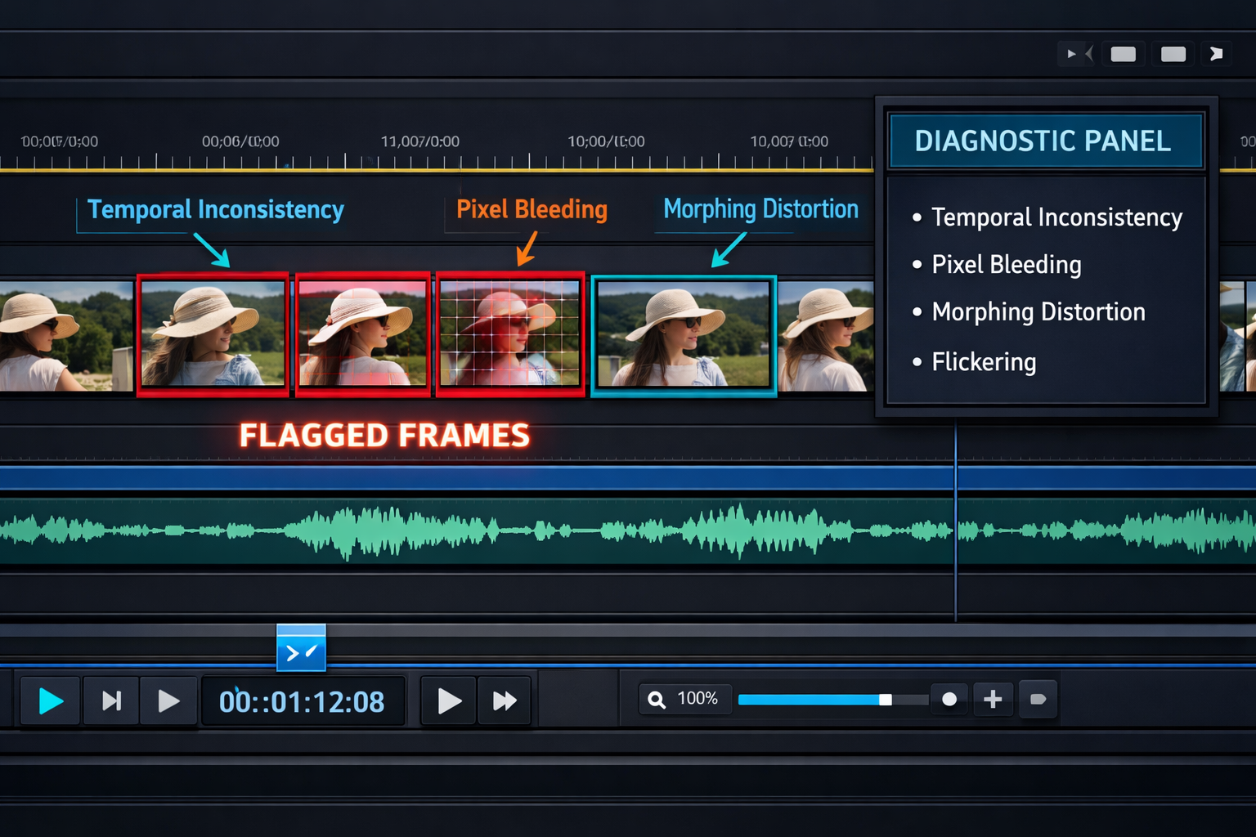
Task: Open the zoom magnifier tool
Action: pyautogui.click(x=656, y=699)
